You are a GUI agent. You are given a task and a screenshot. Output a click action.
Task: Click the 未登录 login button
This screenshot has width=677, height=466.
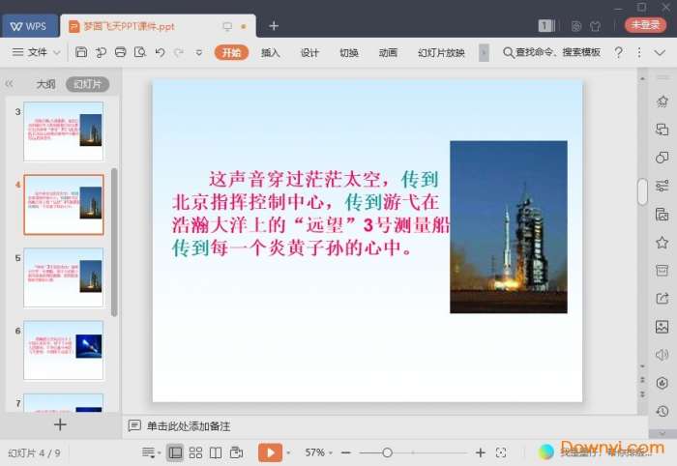[x=644, y=25]
